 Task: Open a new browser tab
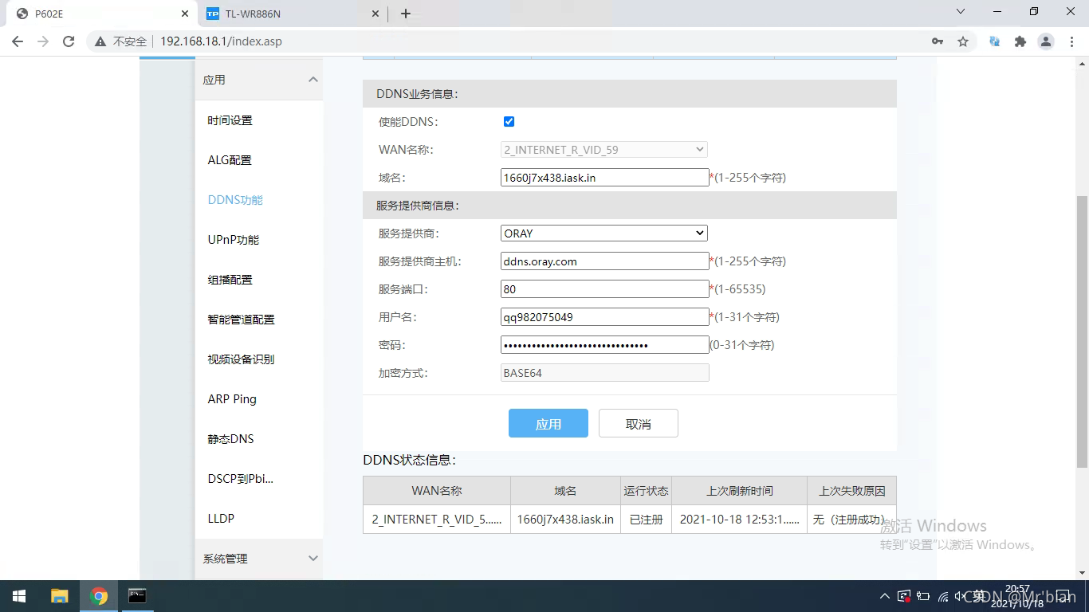click(x=406, y=14)
